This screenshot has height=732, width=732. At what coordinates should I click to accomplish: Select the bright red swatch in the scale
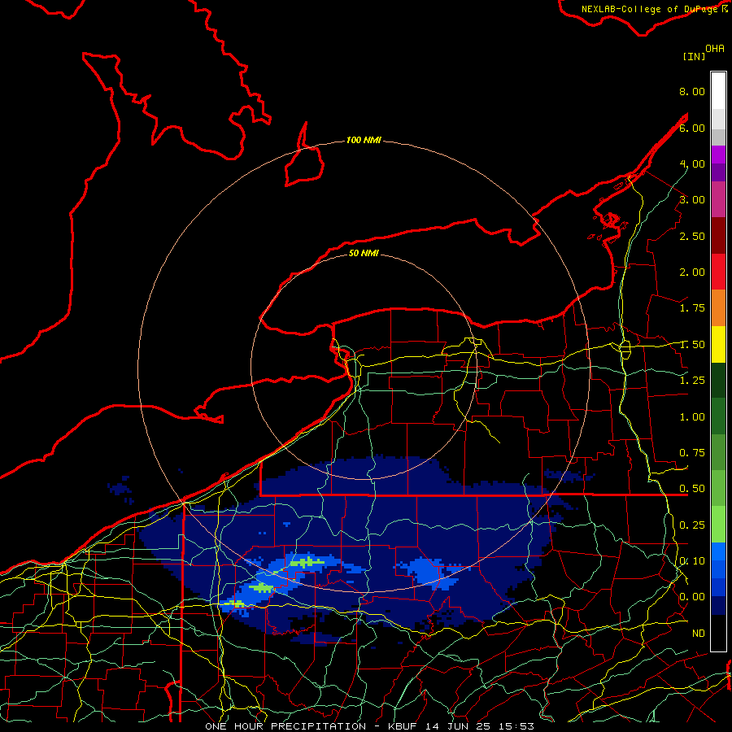point(718,272)
